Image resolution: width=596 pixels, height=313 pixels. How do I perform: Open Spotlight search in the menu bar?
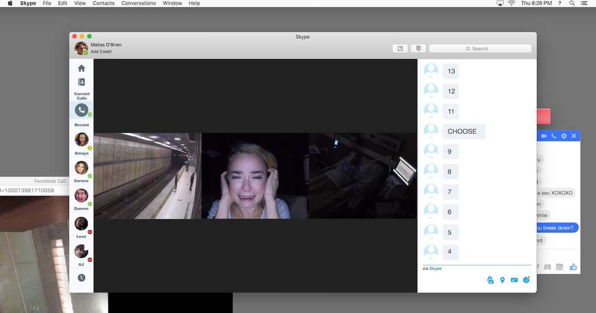(x=572, y=3)
